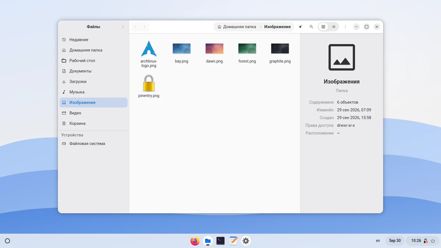Click the large image folder icon in details panel

click(x=342, y=57)
